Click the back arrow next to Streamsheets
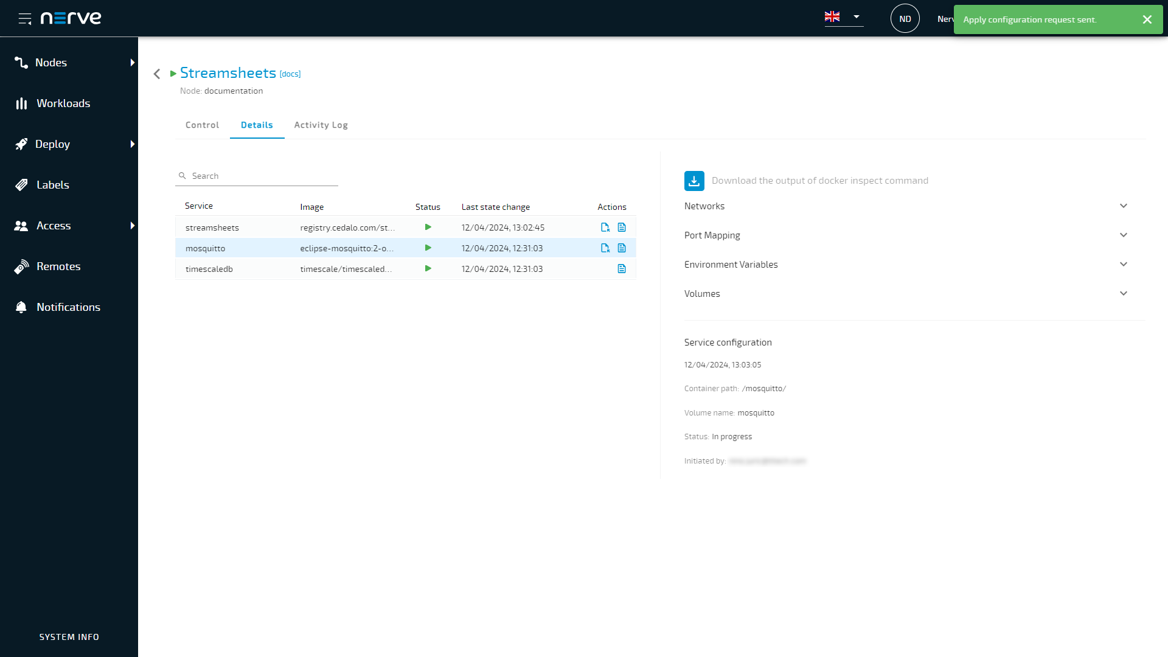The width and height of the screenshot is (1168, 657). [157, 74]
